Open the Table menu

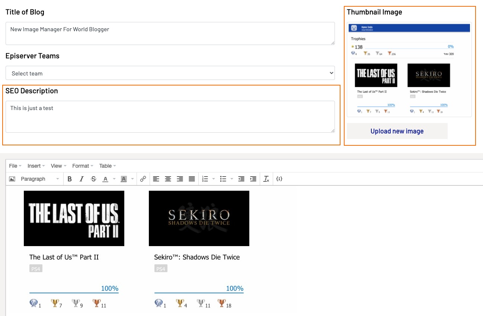pos(108,166)
